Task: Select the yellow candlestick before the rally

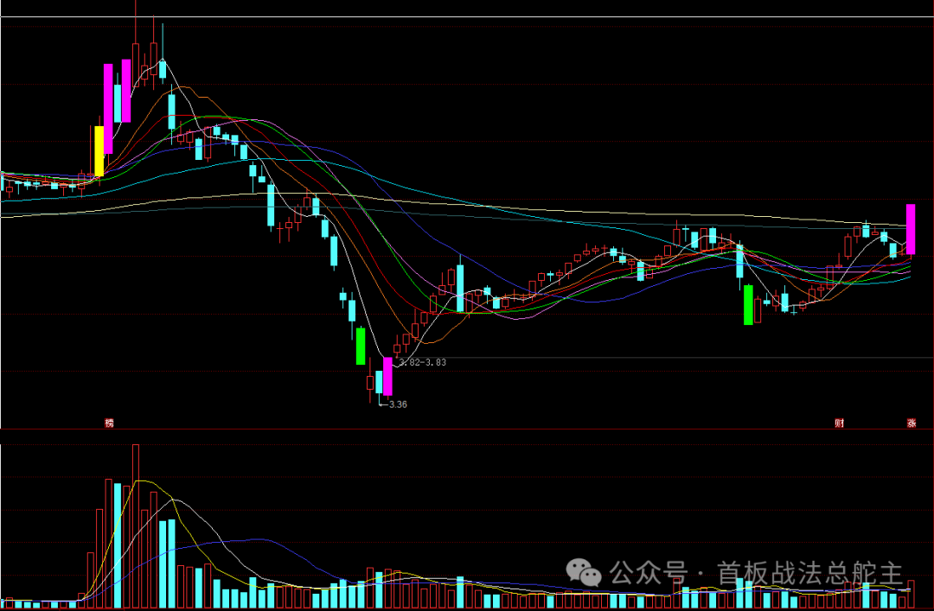Action: pos(99,150)
